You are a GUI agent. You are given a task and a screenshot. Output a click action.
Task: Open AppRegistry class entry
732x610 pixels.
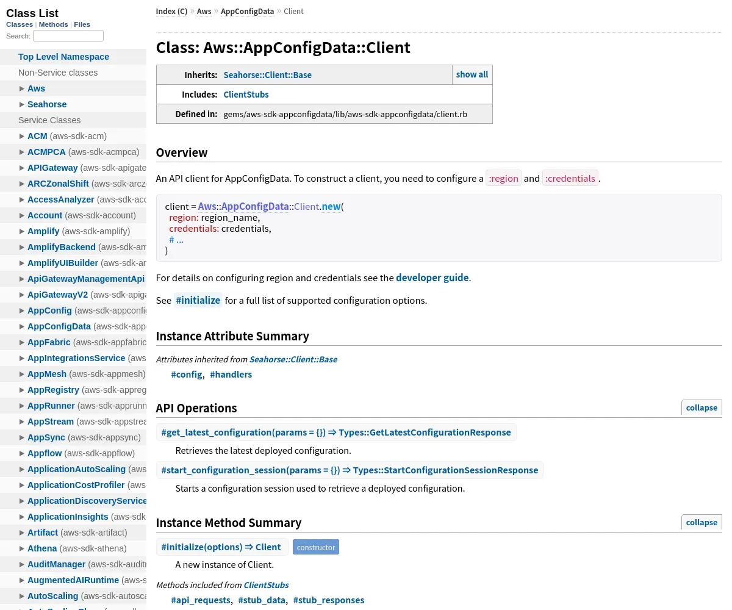coord(53,390)
